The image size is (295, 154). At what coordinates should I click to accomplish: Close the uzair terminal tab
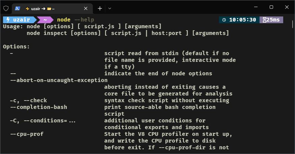[x=86, y=8]
